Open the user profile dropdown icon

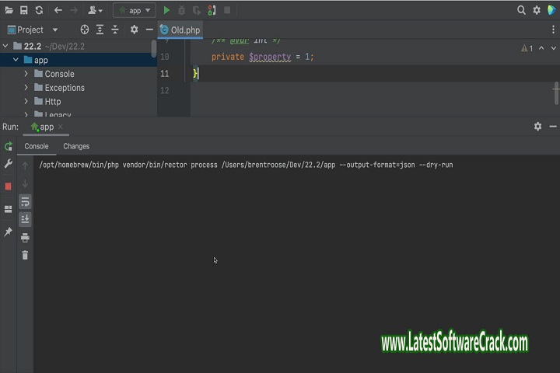[95, 10]
